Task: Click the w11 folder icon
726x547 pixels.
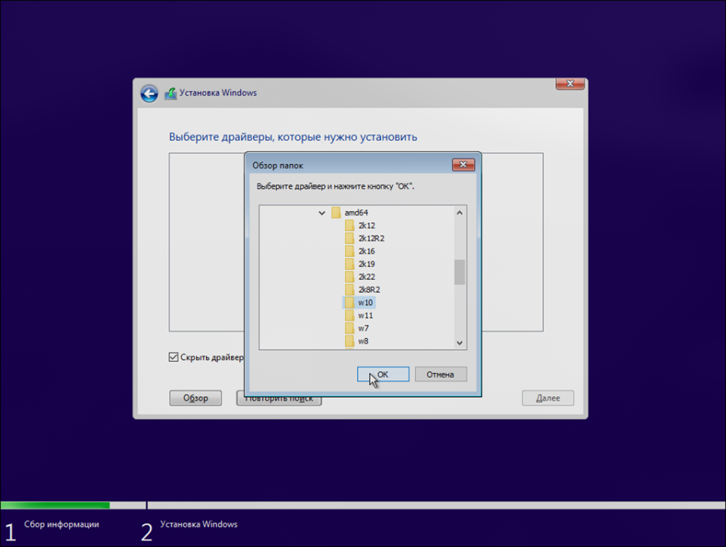Action: coord(349,316)
